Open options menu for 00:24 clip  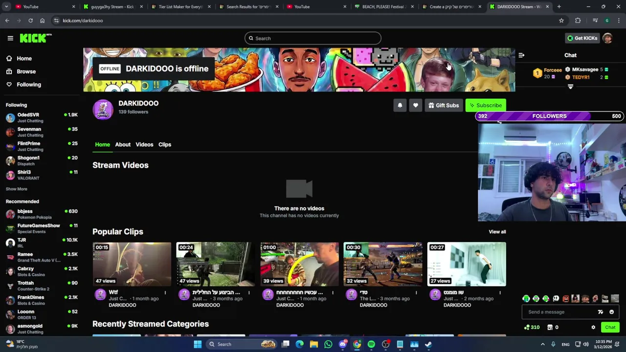coord(249,293)
